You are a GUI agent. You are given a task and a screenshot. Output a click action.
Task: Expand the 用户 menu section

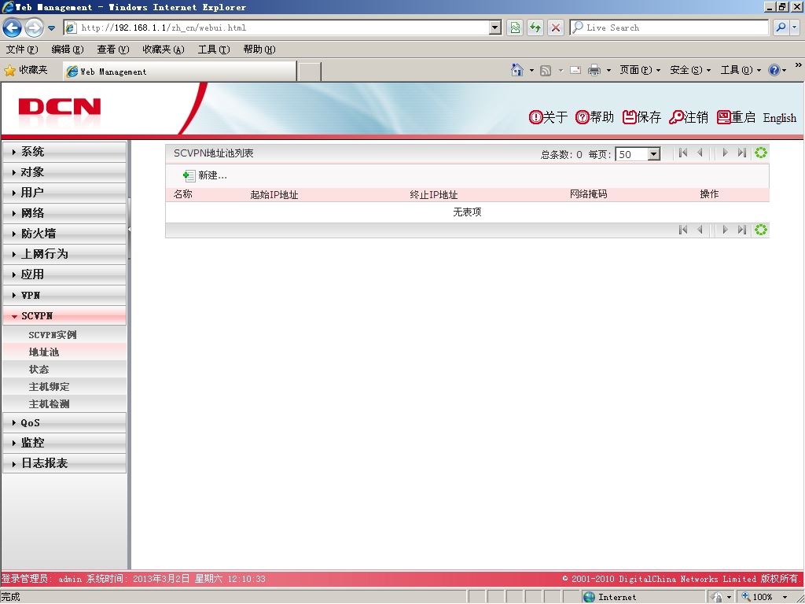(x=64, y=193)
